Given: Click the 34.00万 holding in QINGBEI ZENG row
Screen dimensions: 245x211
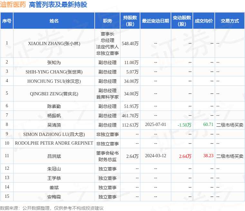Looking at the screenshot, I should [131, 94].
